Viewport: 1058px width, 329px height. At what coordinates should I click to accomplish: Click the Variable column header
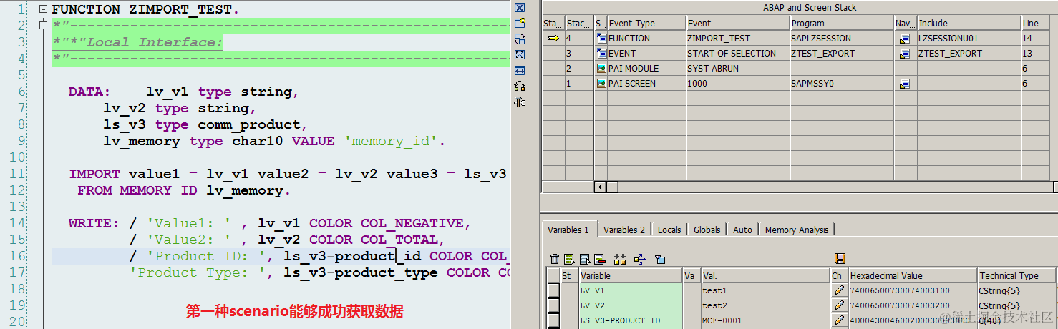coord(630,275)
